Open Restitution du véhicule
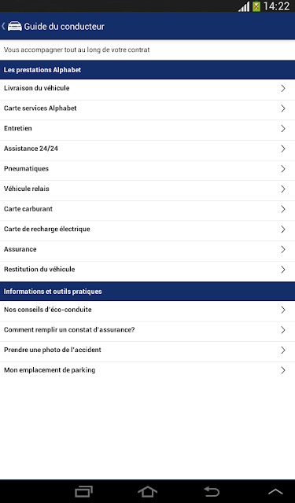Screen dimensions: 295x503 [147, 270]
